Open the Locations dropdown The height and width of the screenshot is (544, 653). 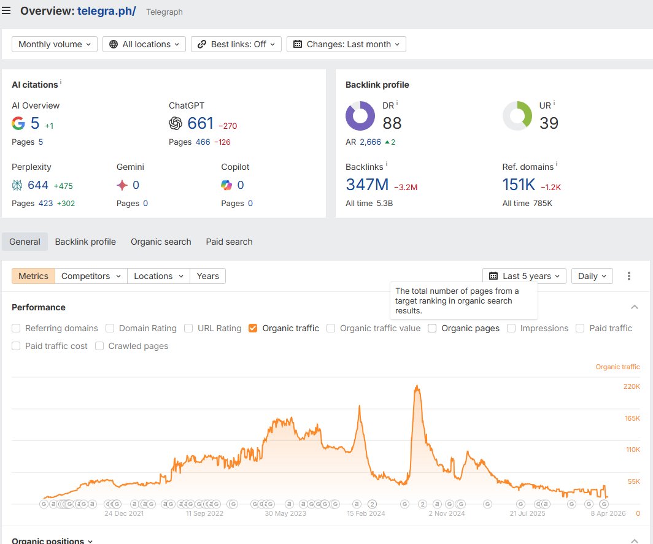pos(159,276)
